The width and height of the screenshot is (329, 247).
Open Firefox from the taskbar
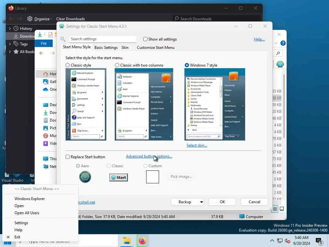pyautogui.click(x=142, y=241)
